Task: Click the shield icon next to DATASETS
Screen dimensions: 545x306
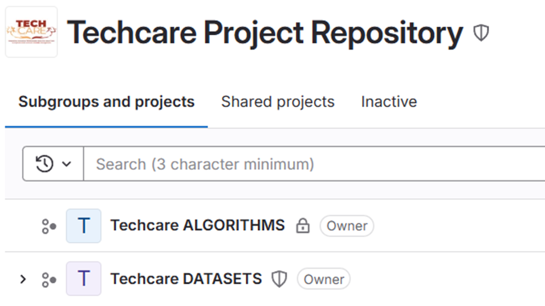Action: 279,279
